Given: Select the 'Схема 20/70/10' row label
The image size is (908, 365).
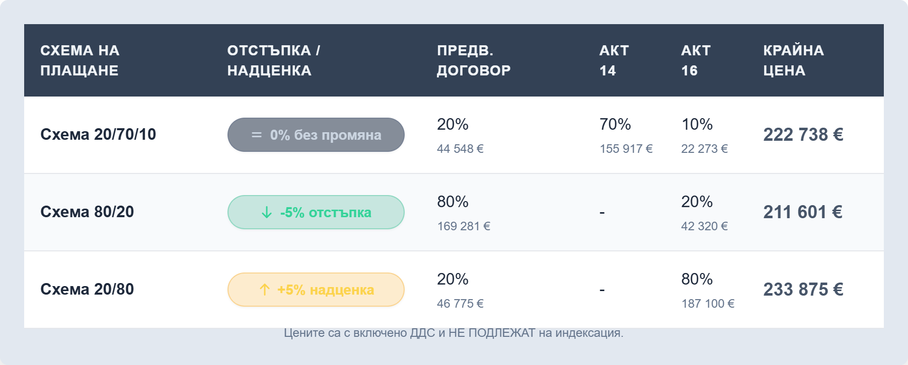Looking at the screenshot, I should click(x=98, y=134).
